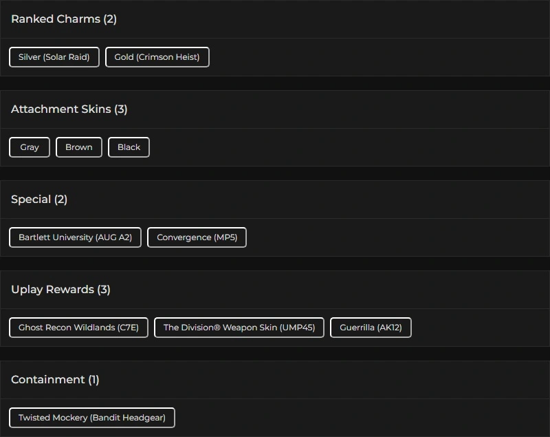Click the Bartlett University (AUG A2) tag

(75, 237)
